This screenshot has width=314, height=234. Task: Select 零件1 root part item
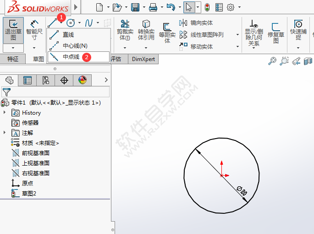coord(51,103)
